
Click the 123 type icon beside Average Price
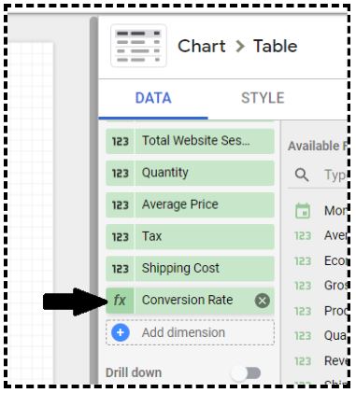coord(120,205)
